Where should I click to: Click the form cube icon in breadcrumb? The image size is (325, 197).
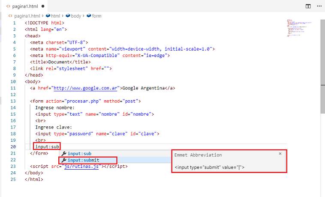coord(89,16)
